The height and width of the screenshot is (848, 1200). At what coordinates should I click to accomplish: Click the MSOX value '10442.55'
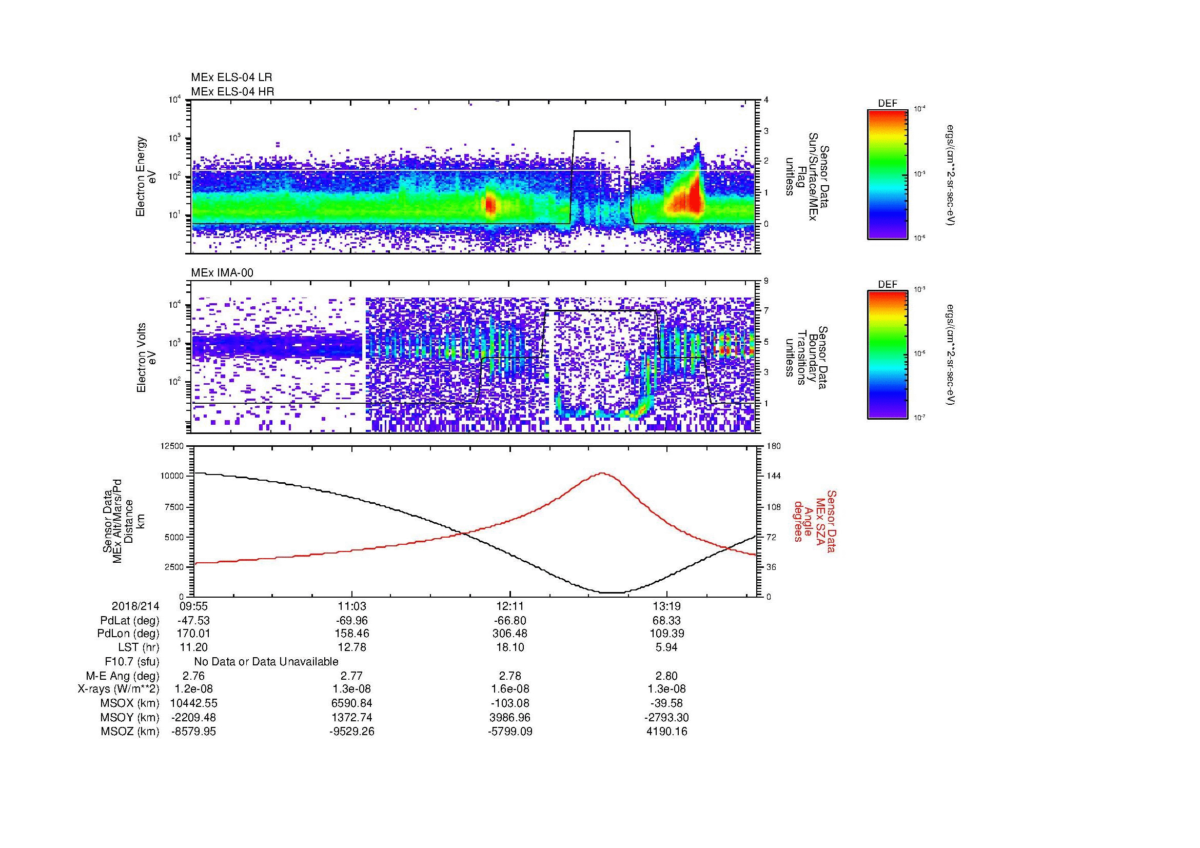coord(194,704)
